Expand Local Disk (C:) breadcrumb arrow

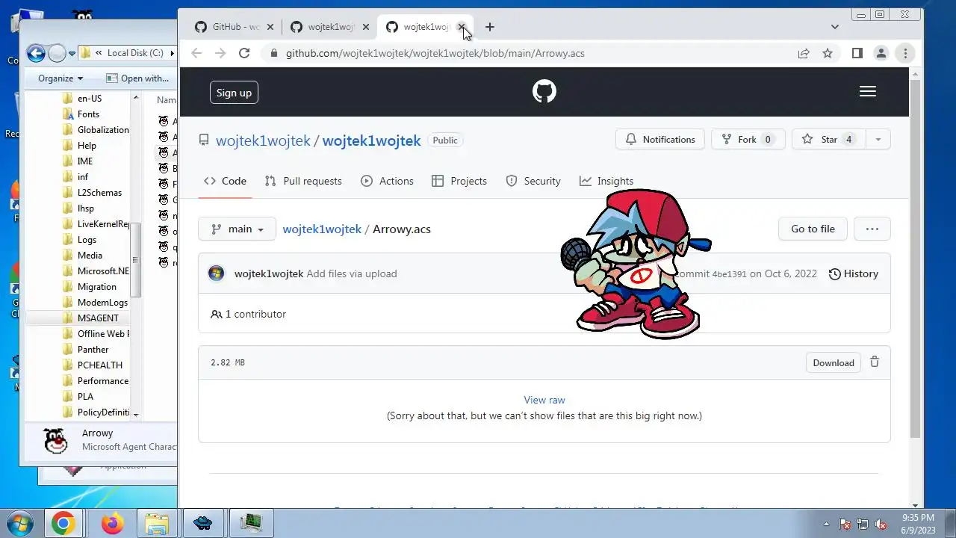[172, 53]
